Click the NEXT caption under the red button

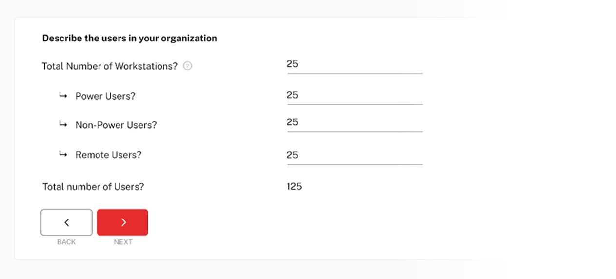point(123,242)
